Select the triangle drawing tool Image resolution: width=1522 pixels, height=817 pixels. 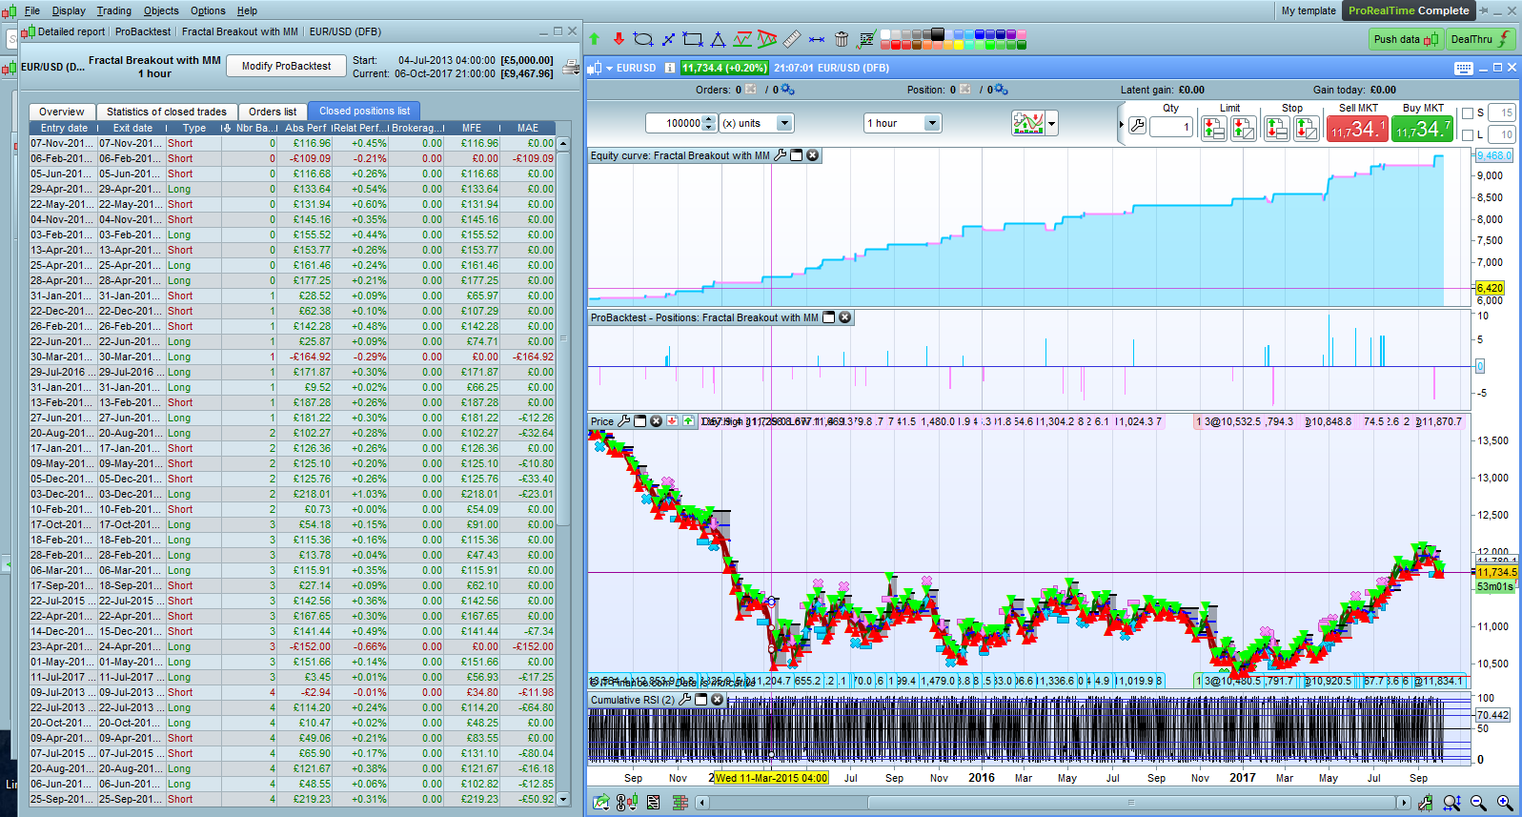718,39
